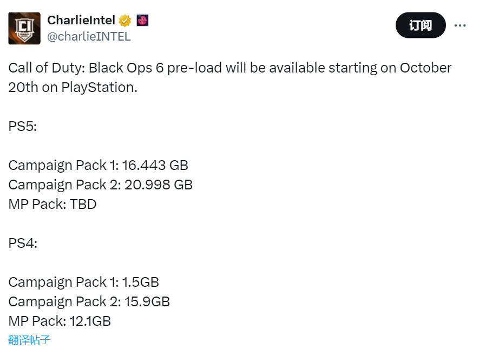Open the CharlieIntel display name link

point(81,21)
